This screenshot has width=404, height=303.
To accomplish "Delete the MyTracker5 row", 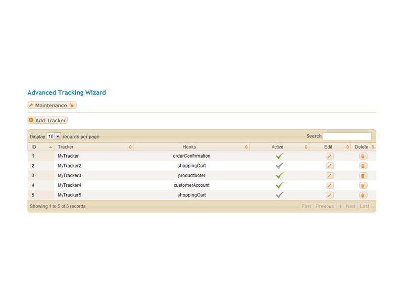I will tap(363, 195).
